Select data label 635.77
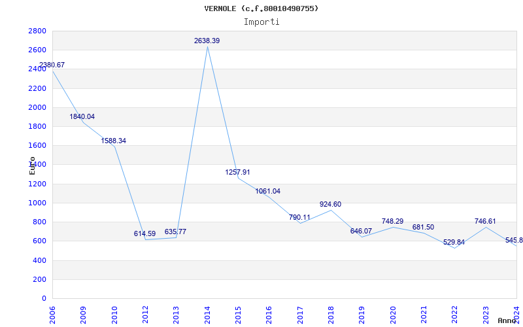Screen dimensions: 523x327 175,232
